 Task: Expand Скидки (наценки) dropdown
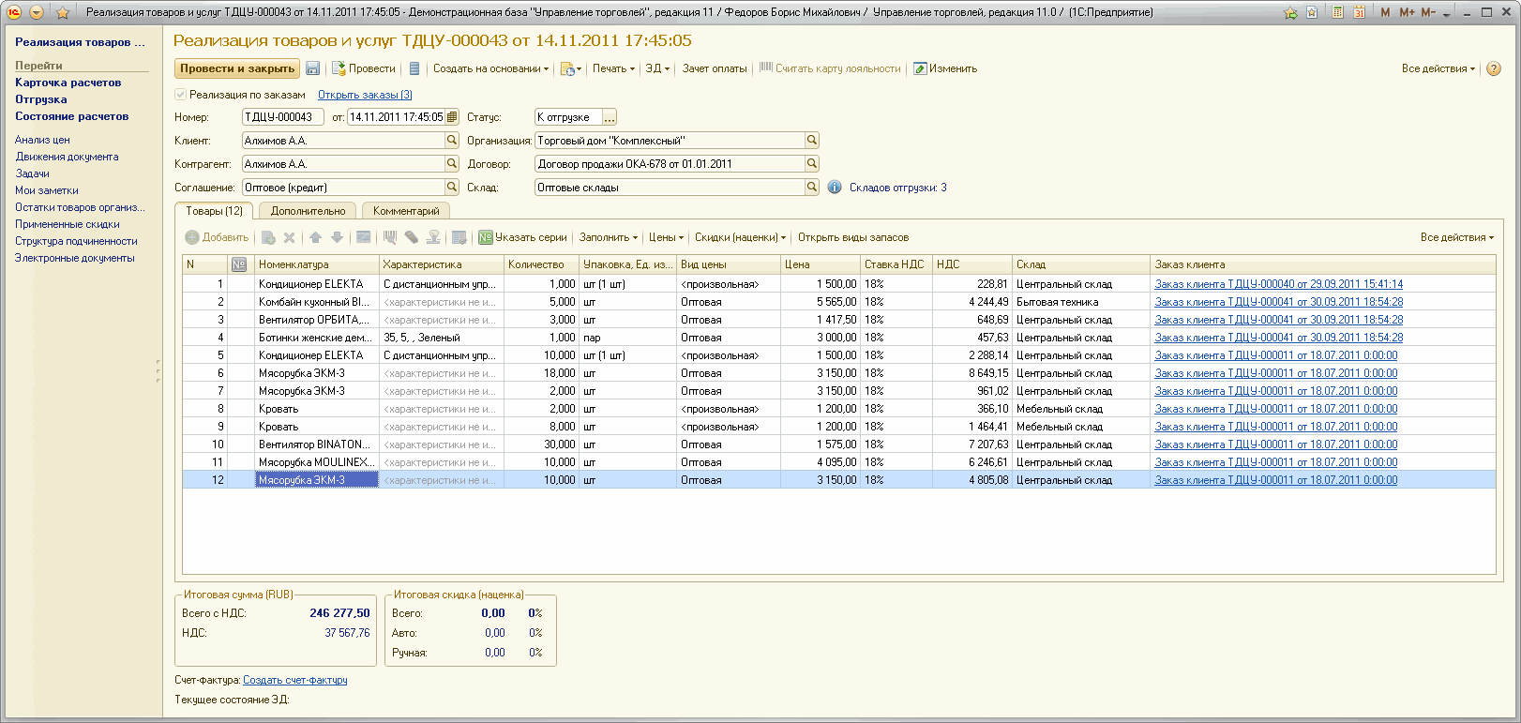point(740,237)
